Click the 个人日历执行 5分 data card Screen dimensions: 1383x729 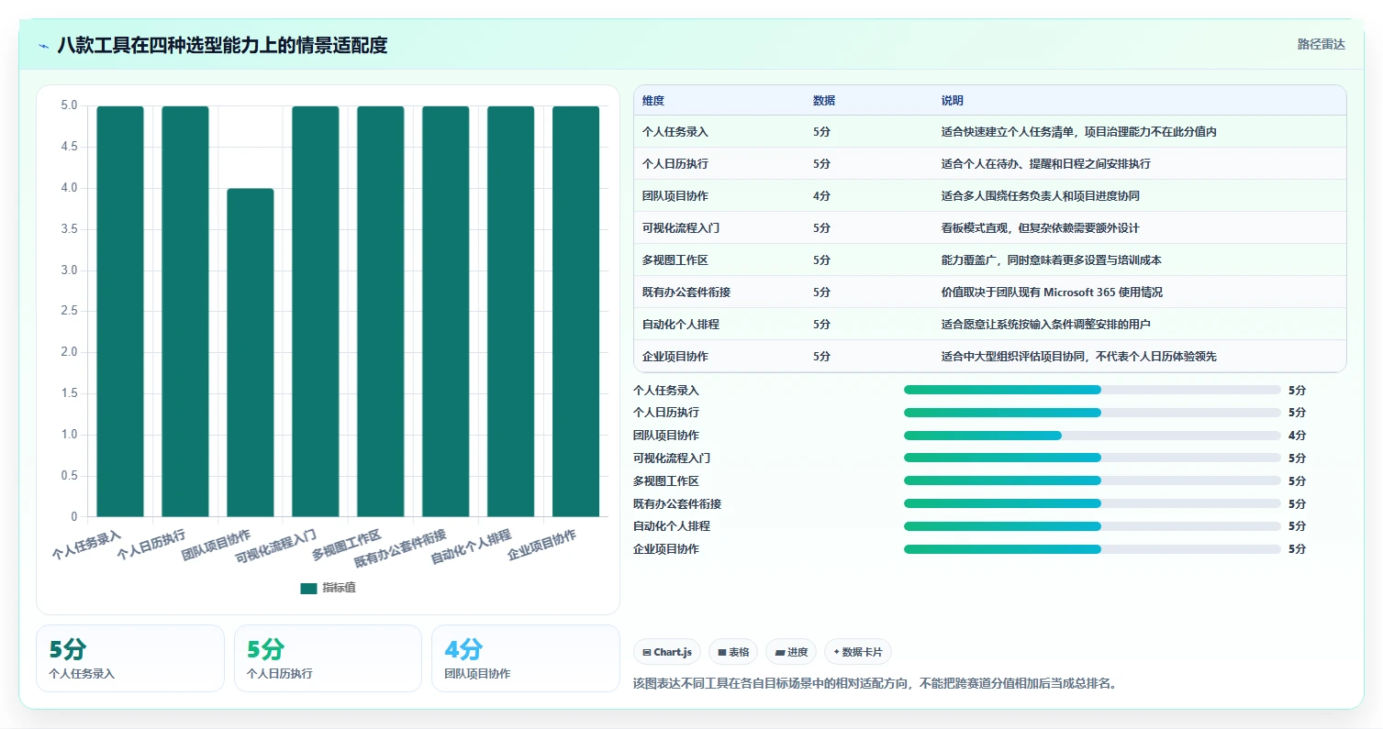pyautogui.click(x=328, y=658)
